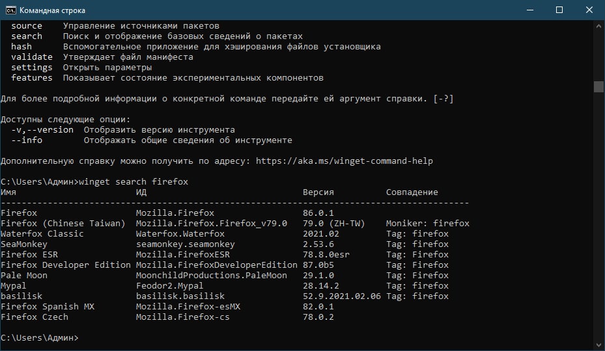The width and height of the screenshot is (605, 351).
Task: Click 'Firefox ESR' name
Action: pos(29,255)
